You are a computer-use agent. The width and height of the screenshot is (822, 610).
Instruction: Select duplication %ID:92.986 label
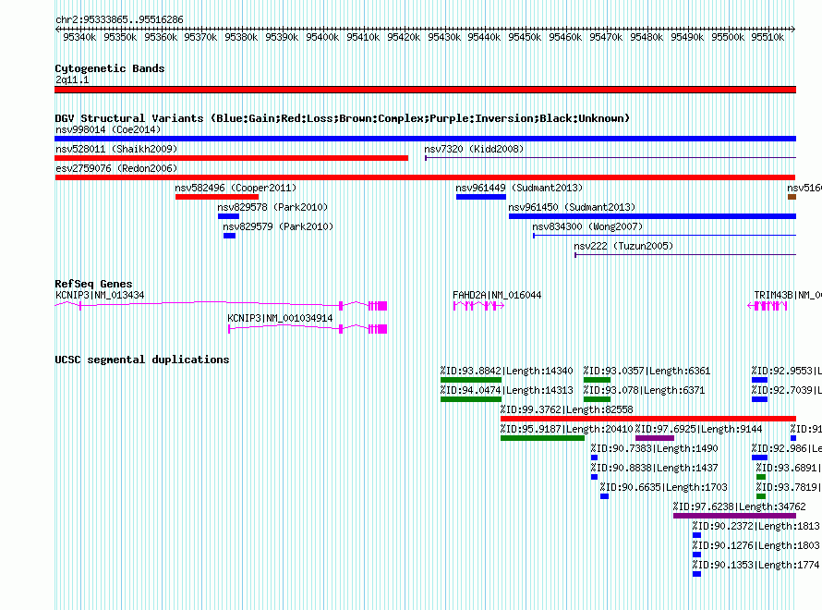pyautogui.click(x=786, y=448)
